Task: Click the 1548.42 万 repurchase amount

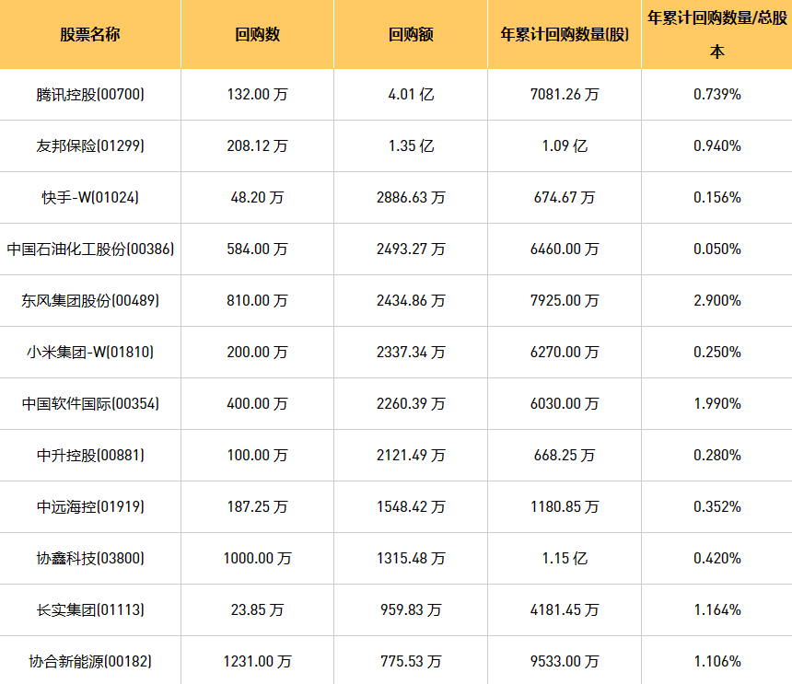Action: 411,506
